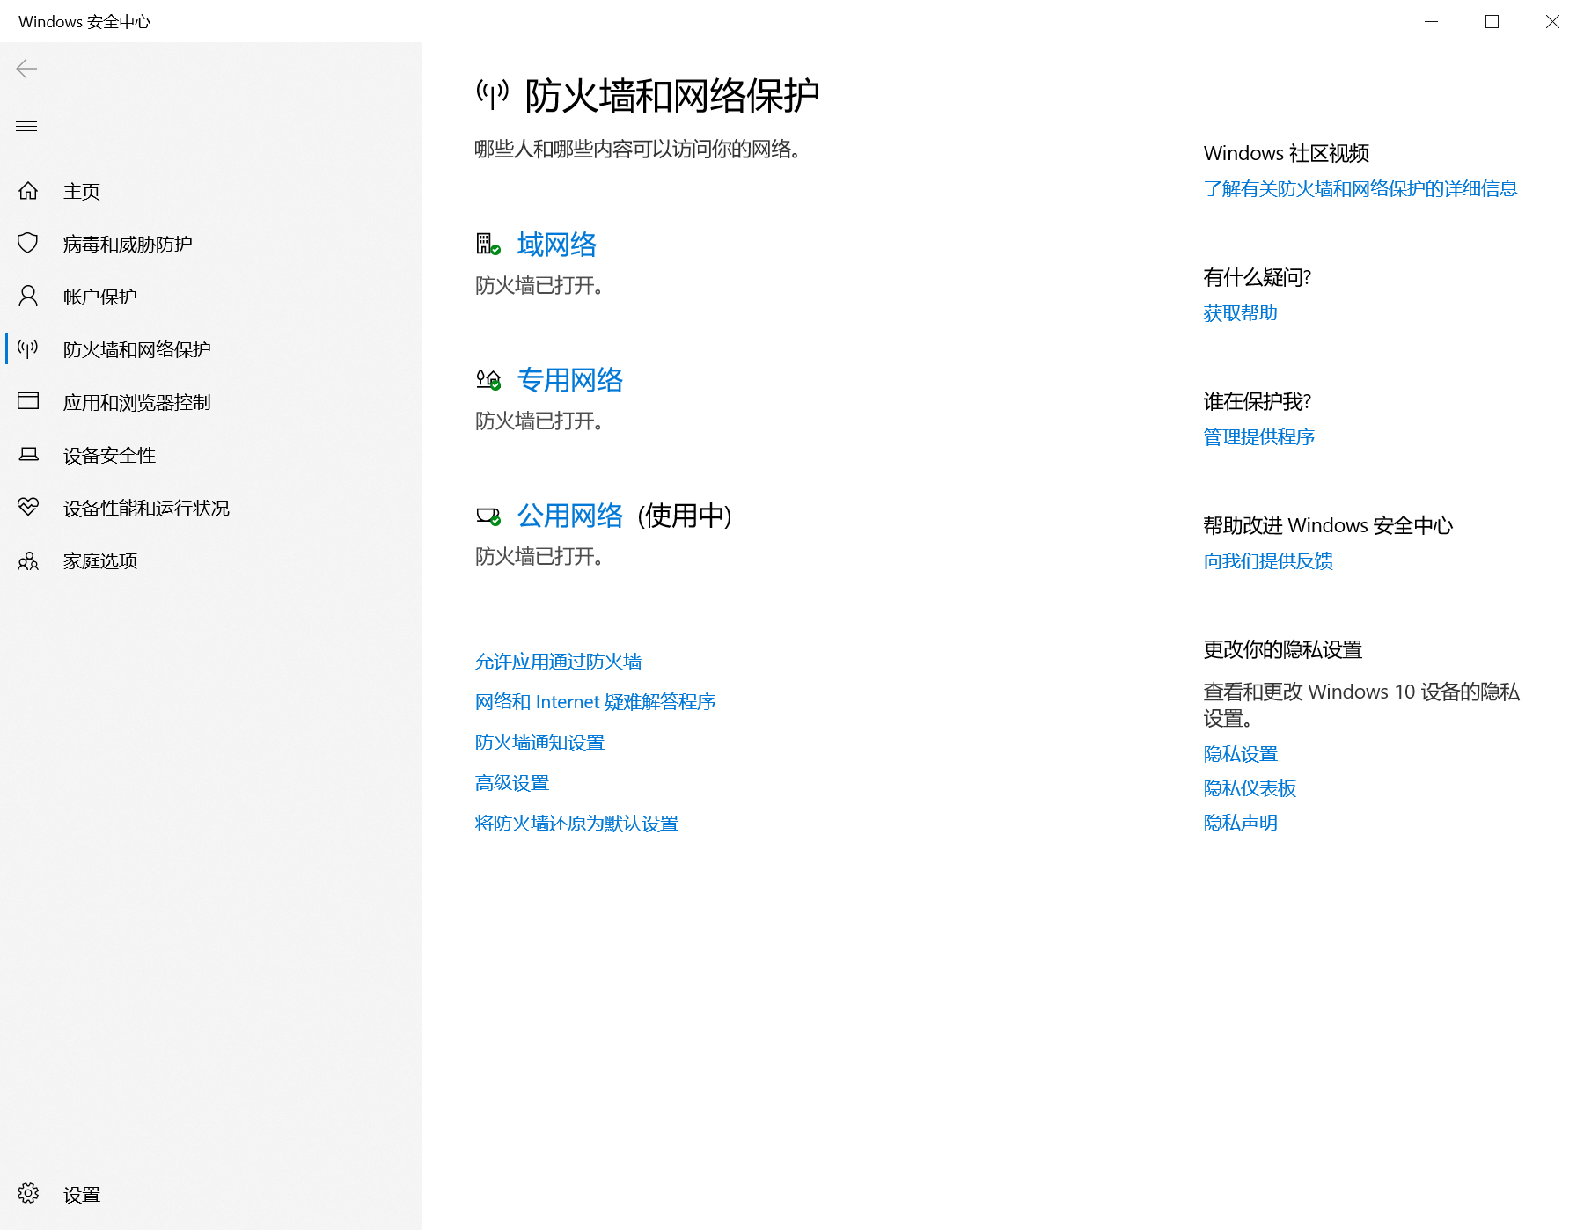Open settings via the gear icon
1584x1230 pixels.
click(x=28, y=1194)
